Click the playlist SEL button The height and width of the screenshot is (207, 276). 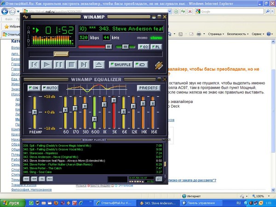coord(42,179)
